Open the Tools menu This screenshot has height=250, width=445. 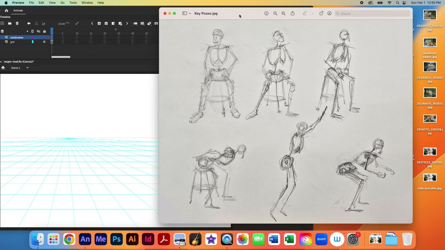coord(73,2)
